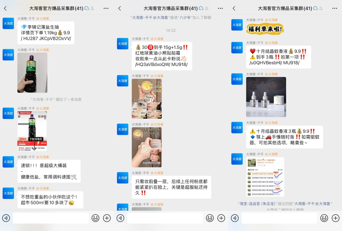342x231 pixels.
Task: Tap the 红地球黄油小熊贴贴霜 message bubble
Action: [161, 56]
